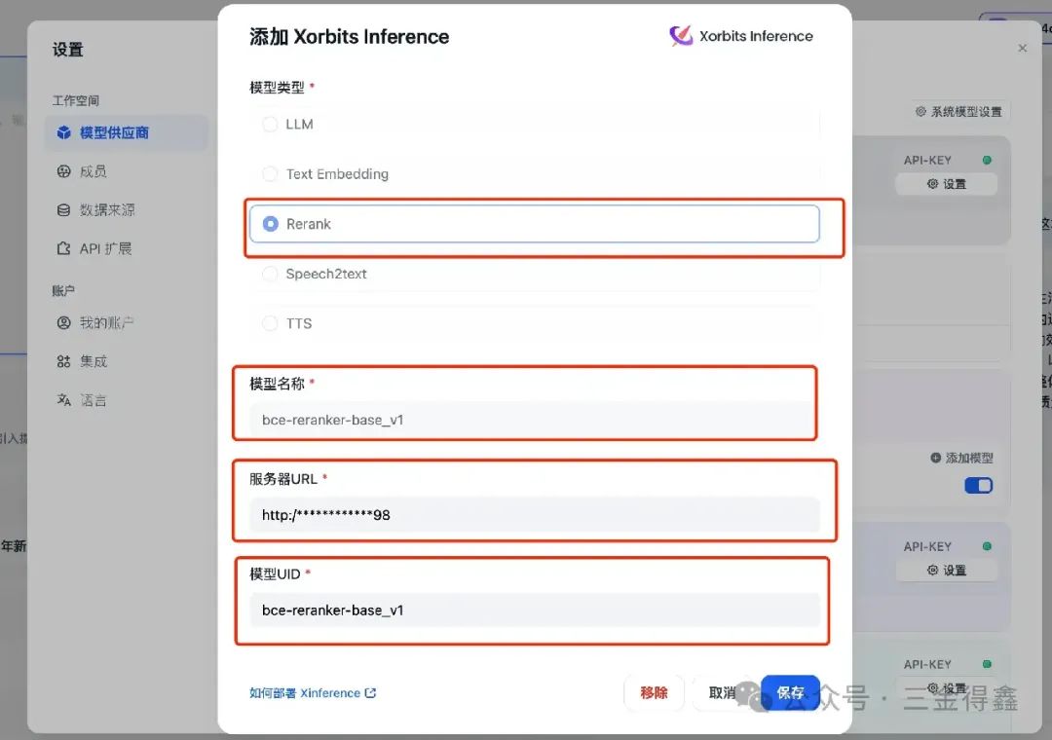The height and width of the screenshot is (740, 1052).
Task: Click the puzzle icon beside API 扩展
Action: (63, 249)
